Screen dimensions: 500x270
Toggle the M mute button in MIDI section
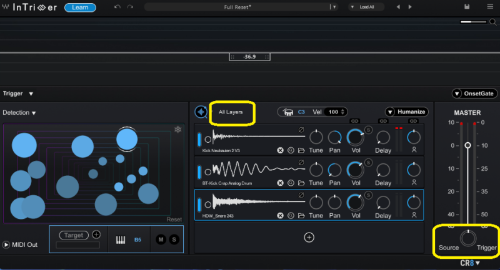tap(161, 239)
